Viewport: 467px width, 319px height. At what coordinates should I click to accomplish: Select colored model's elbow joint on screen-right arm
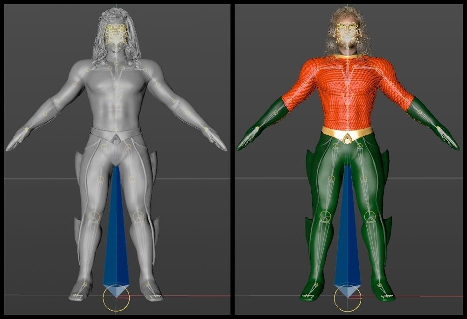[x=405, y=101]
